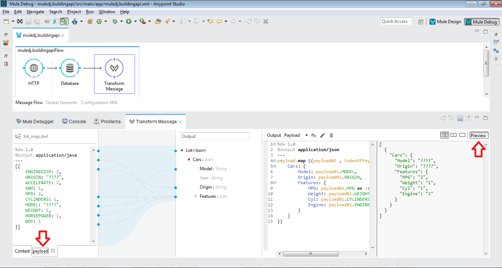Add a new sample via add-sample icon
Image resolution: width=502 pixels, height=268 pixels.
(313, 135)
